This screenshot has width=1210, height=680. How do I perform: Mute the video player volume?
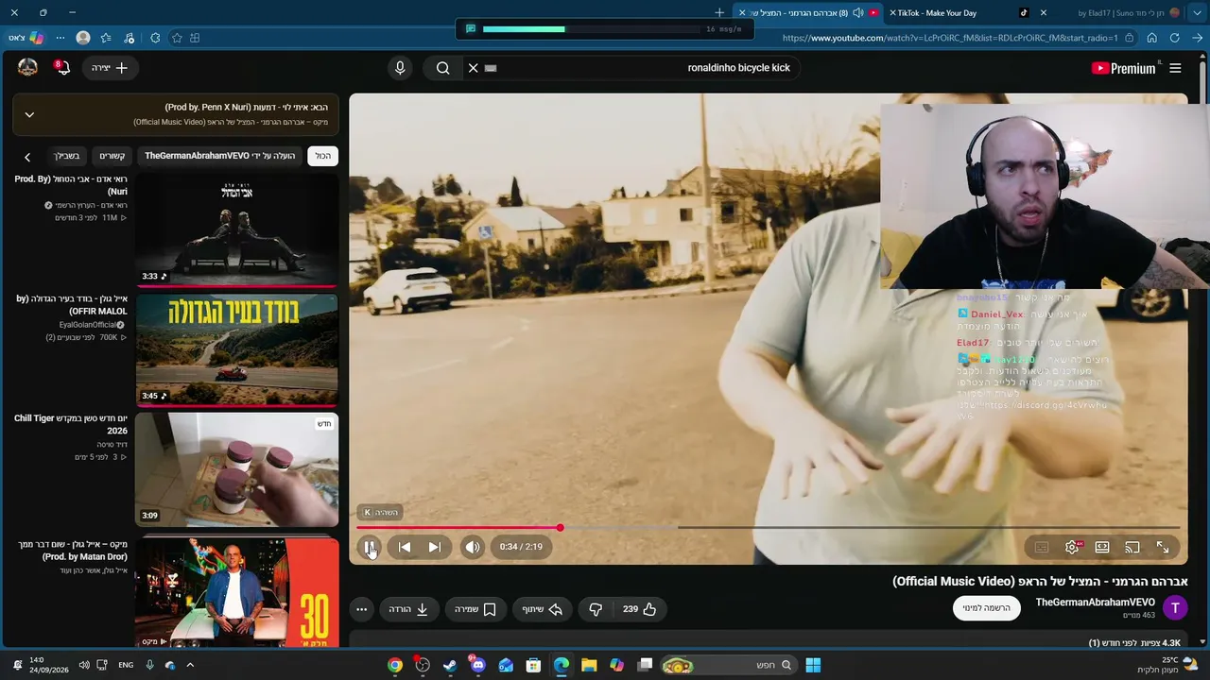(473, 547)
